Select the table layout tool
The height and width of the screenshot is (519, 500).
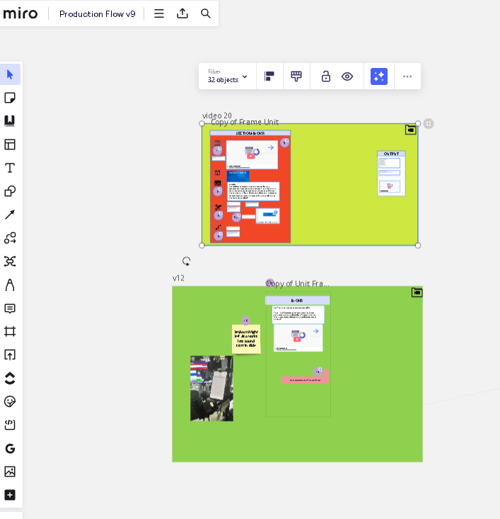[10, 144]
